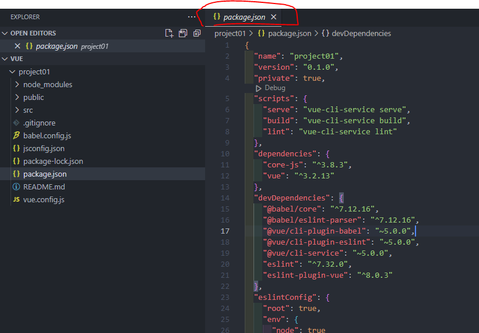This screenshot has width=479, height=333.
Task: Click the "core-js" dependency key
Action: click(x=283, y=165)
